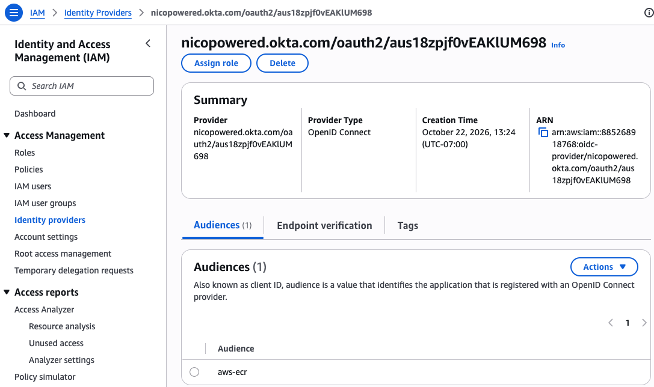Image resolution: width=654 pixels, height=387 pixels.
Task: Open Policy simulator in the sidebar
Action: pyautogui.click(x=45, y=377)
